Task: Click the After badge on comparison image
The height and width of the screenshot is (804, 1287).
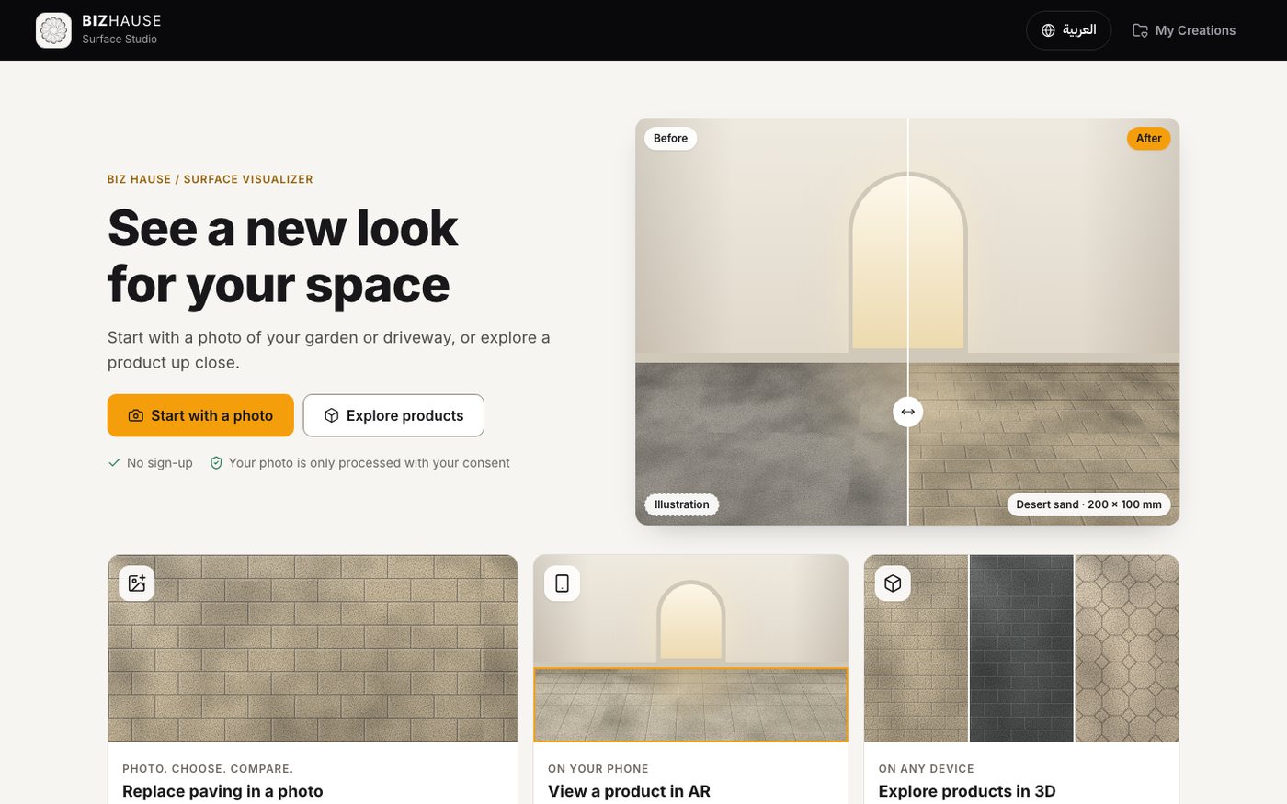Action: point(1148,138)
